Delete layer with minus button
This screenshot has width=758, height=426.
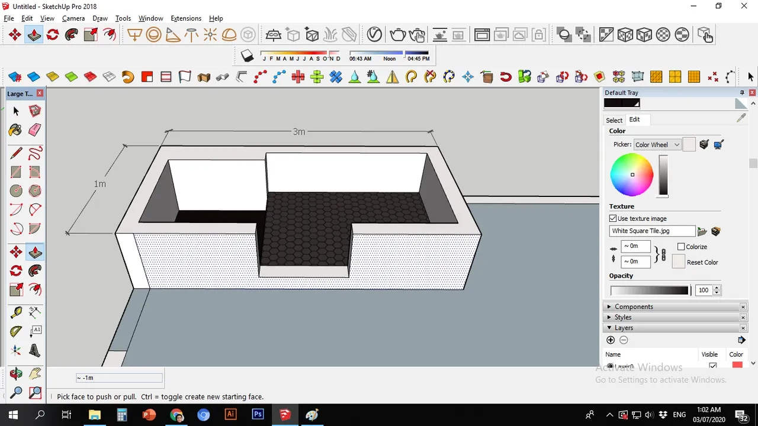click(624, 340)
